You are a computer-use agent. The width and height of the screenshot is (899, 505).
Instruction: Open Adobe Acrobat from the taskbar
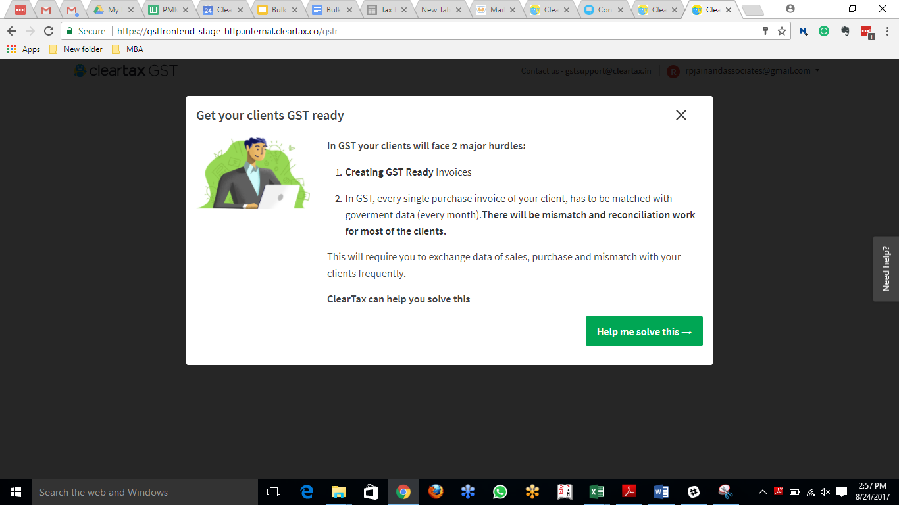pyautogui.click(x=629, y=492)
